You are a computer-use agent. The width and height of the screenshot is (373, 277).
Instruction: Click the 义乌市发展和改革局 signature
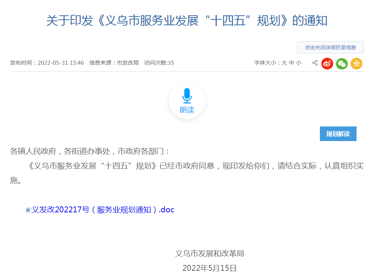209,253
